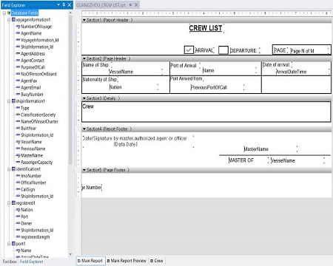Collapse Section2 Page Header arrow
This screenshot has height=266, width=333.
coord(84,58)
